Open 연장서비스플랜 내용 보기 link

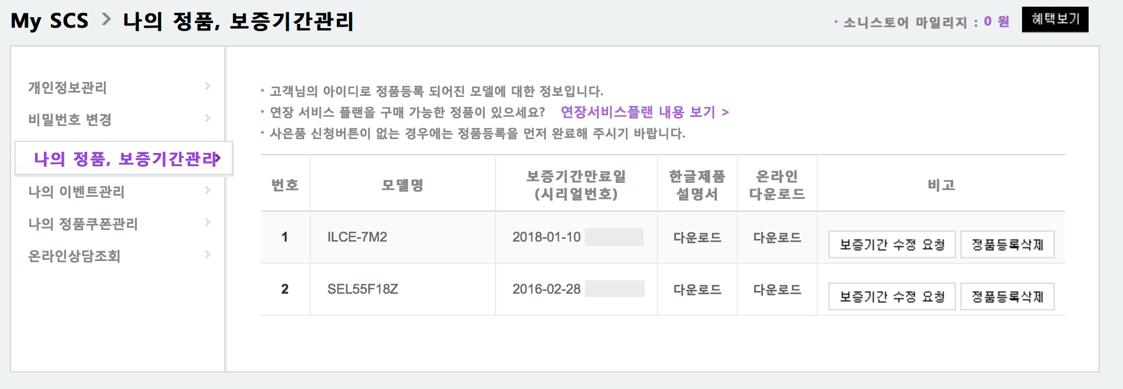coord(644,112)
